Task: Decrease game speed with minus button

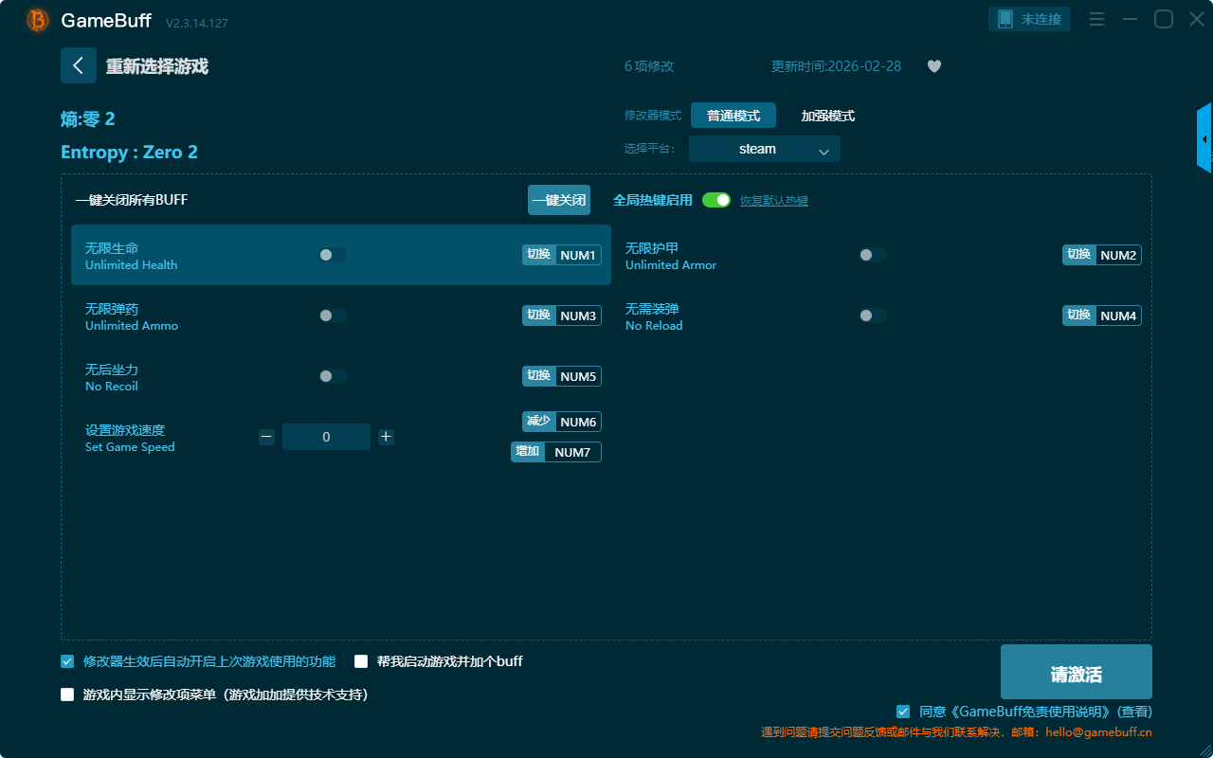Action: pyautogui.click(x=266, y=437)
